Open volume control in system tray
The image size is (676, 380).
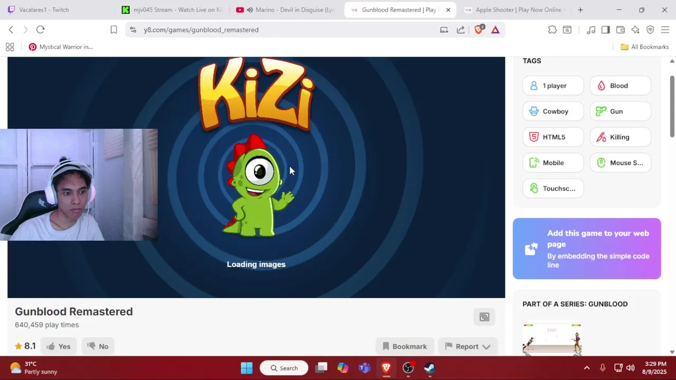(x=630, y=368)
